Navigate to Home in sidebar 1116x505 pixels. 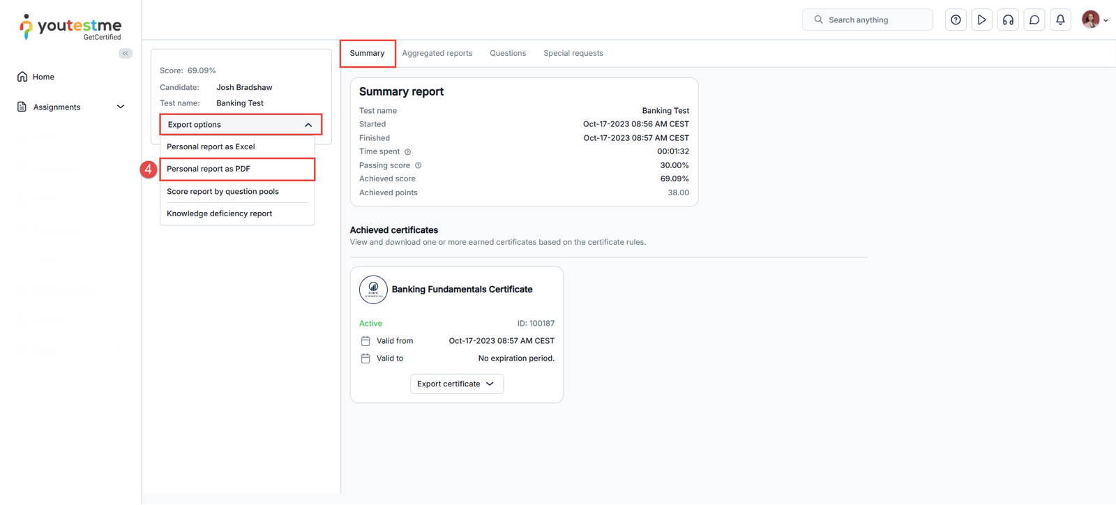pyautogui.click(x=43, y=77)
